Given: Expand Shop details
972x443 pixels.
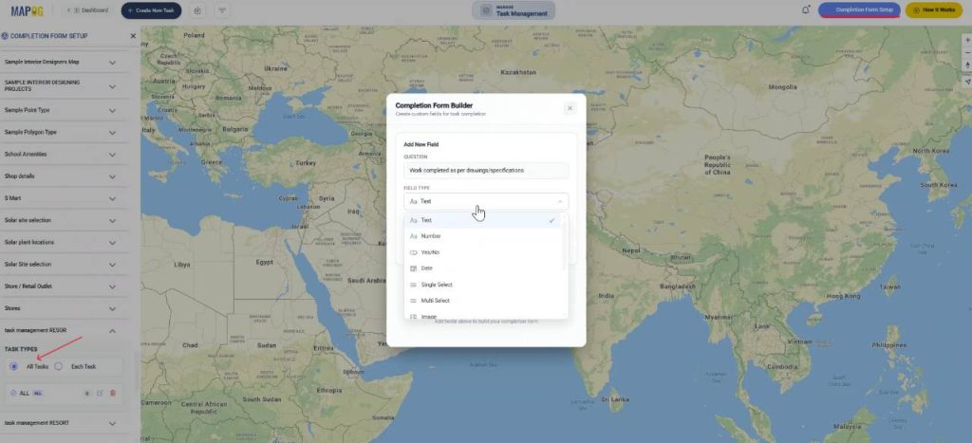Looking at the screenshot, I should (x=112, y=176).
